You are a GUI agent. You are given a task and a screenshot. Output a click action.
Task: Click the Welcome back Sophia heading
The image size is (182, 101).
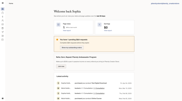[x=67, y=11]
